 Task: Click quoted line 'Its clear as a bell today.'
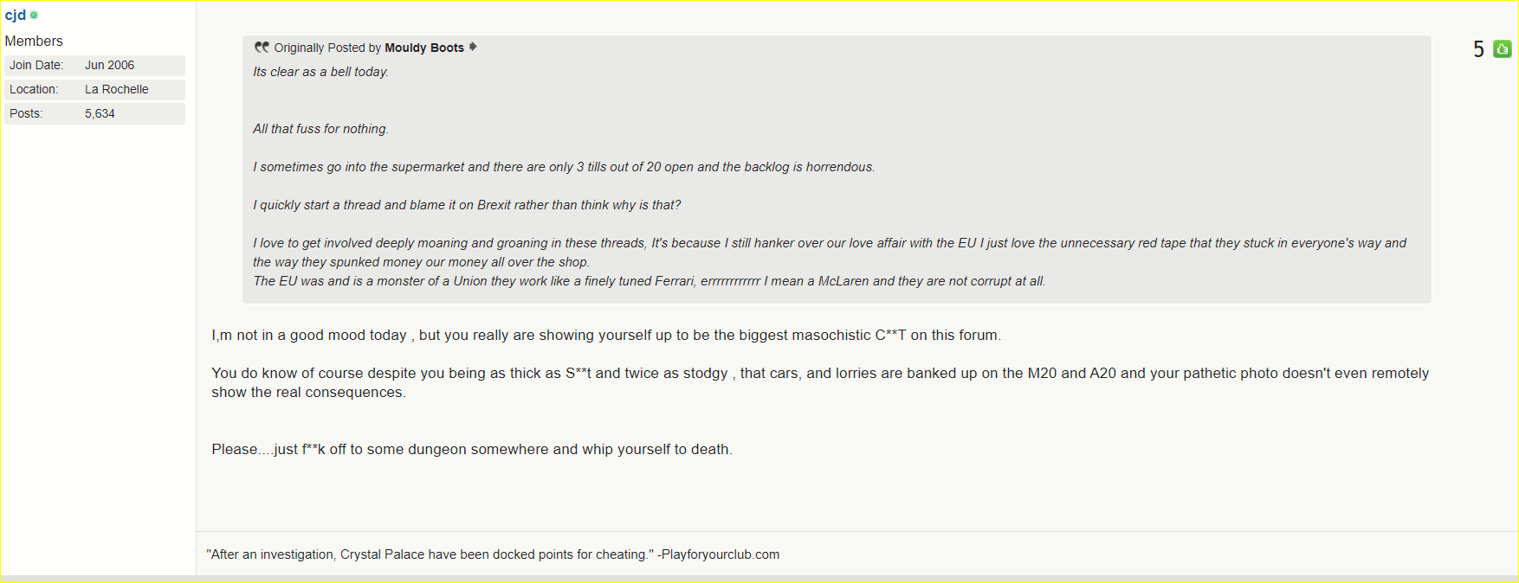320,72
